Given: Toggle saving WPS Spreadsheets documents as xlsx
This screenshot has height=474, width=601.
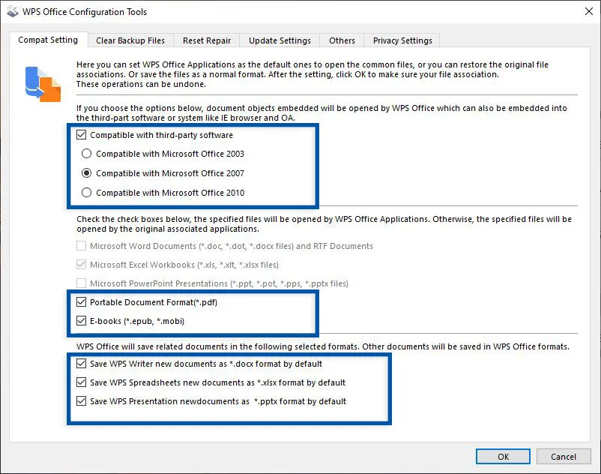Looking at the screenshot, I should tap(81, 382).
